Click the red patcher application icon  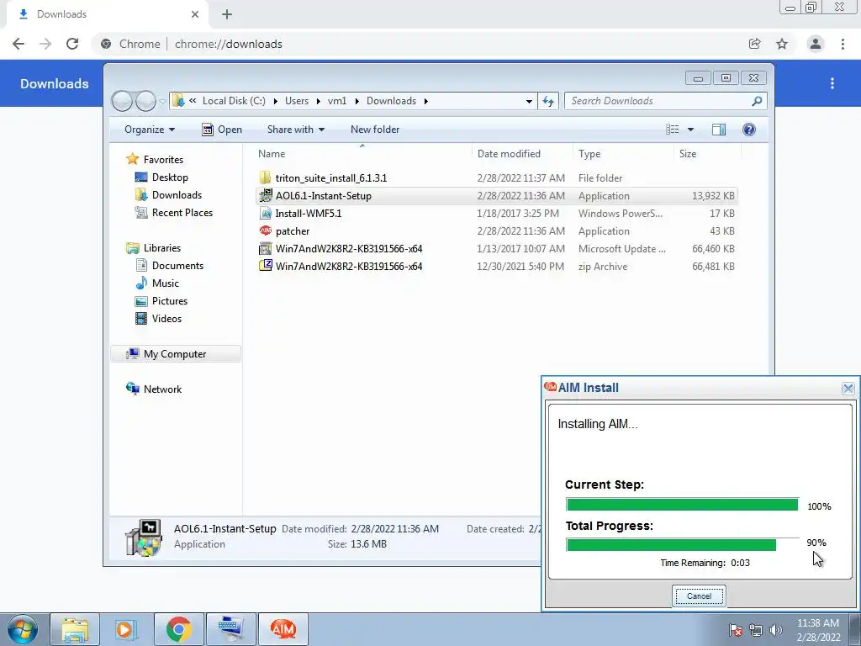pos(265,230)
